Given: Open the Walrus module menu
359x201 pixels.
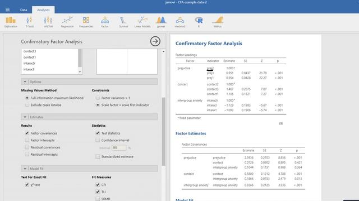Looking at the screenshot, I should pyautogui.click(x=218, y=22).
